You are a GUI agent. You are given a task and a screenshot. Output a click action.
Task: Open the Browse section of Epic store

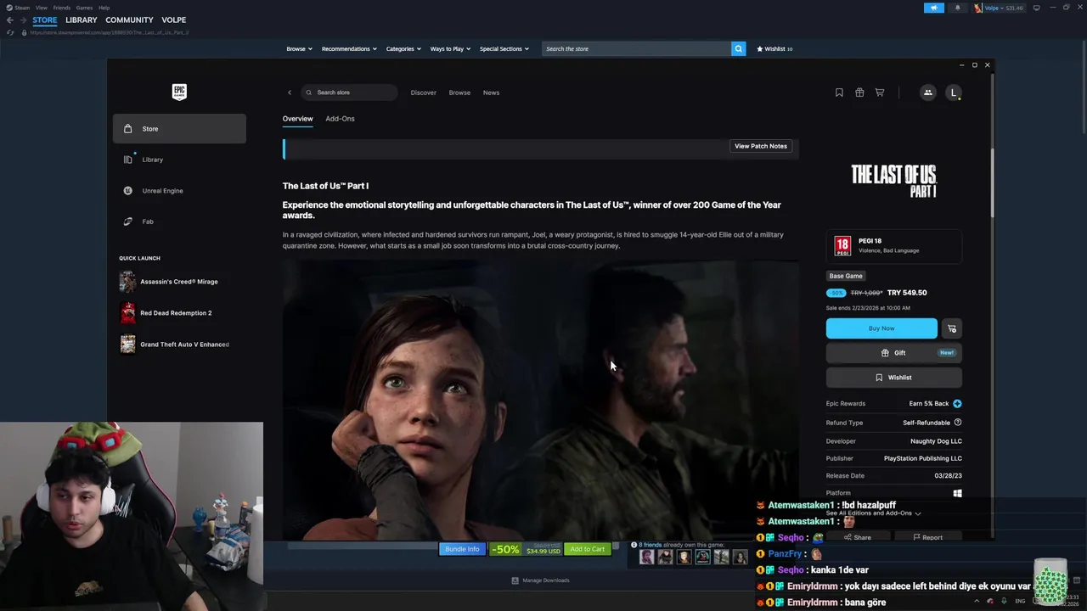point(459,92)
